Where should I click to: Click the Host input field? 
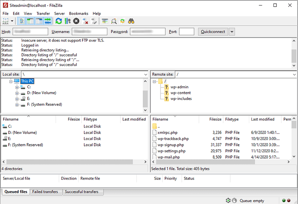(31, 32)
